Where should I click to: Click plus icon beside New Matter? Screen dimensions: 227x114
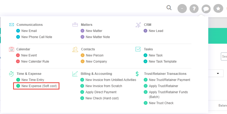[x=82, y=31]
